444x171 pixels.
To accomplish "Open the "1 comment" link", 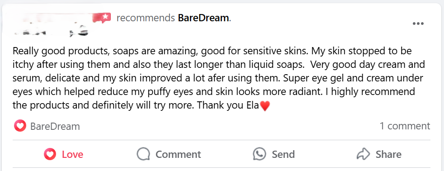I will (x=405, y=126).
